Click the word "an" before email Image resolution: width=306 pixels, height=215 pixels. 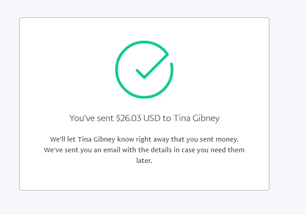[x=93, y=150]
